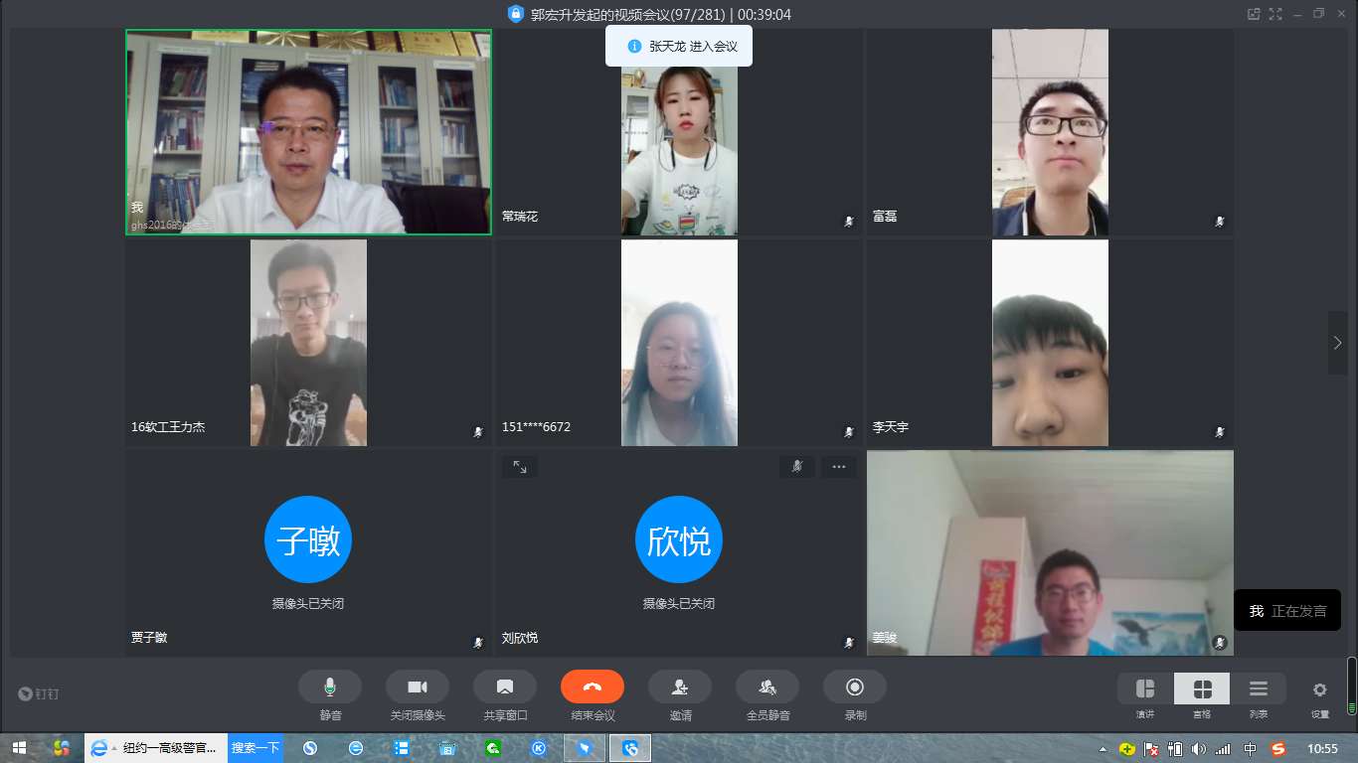This screenshot has width=1358, height=763.
Task: Go to next page of video tiles
Action: 1338,343
